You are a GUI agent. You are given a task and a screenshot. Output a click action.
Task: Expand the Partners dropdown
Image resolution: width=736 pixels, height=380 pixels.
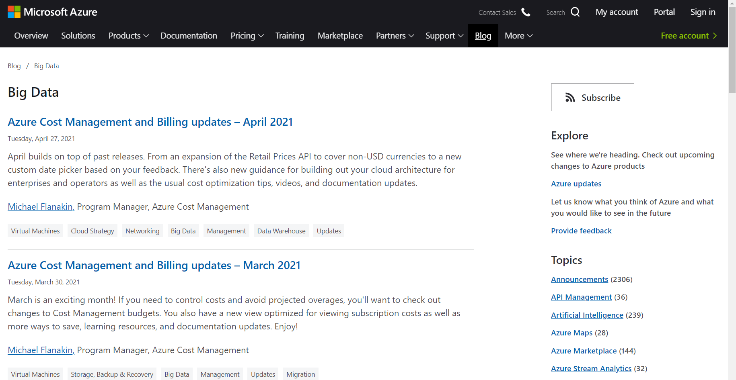(395, 36)
